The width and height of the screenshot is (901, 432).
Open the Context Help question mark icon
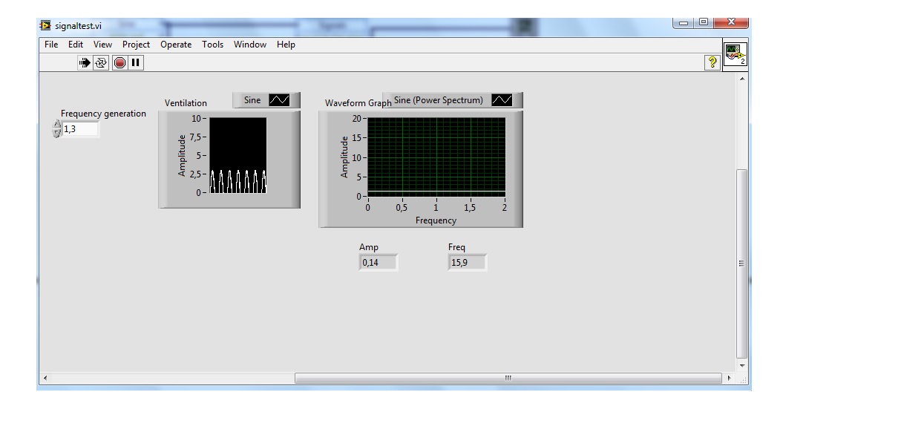(x=712, y=63)
